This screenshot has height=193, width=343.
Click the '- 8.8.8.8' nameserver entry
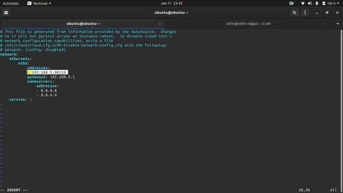(x=47, y=91)
